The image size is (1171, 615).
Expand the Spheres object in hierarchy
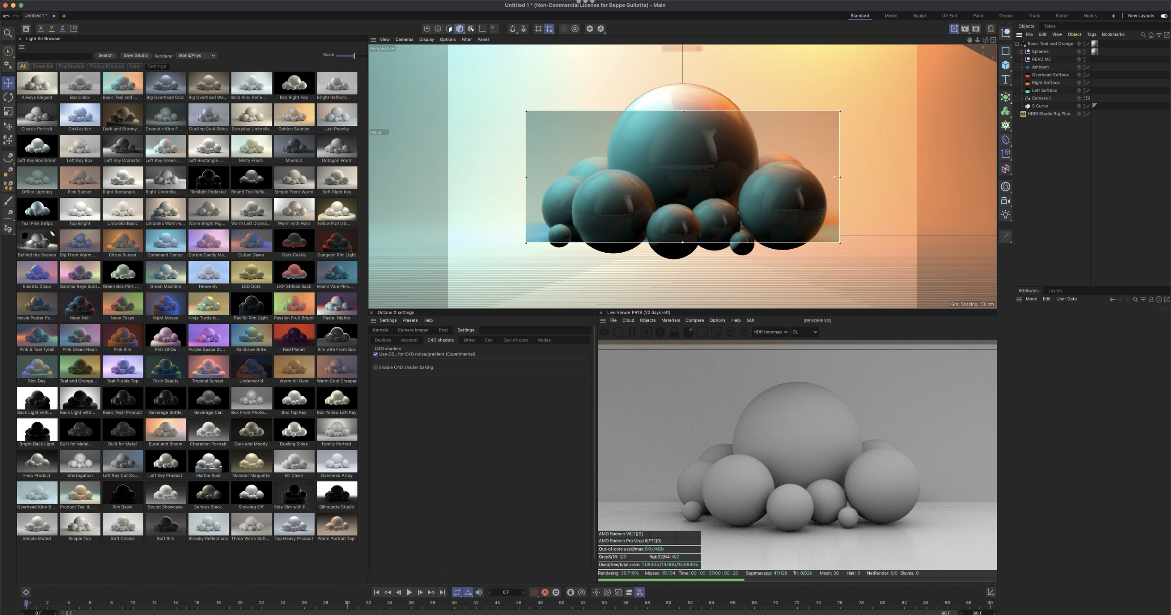1021,52
